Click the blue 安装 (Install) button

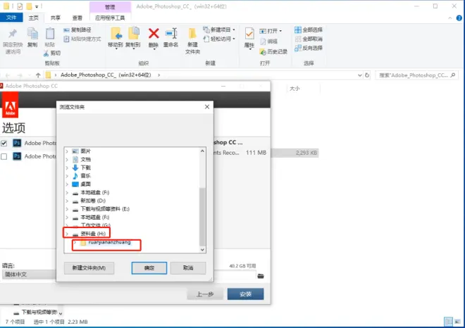point(246,294)
